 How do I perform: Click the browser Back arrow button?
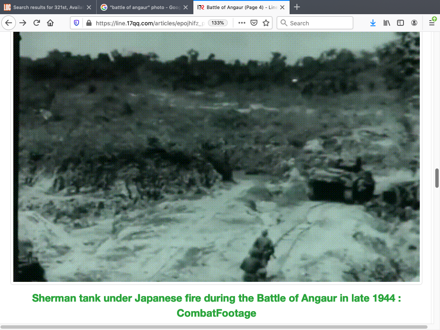(x=9, y=23)
